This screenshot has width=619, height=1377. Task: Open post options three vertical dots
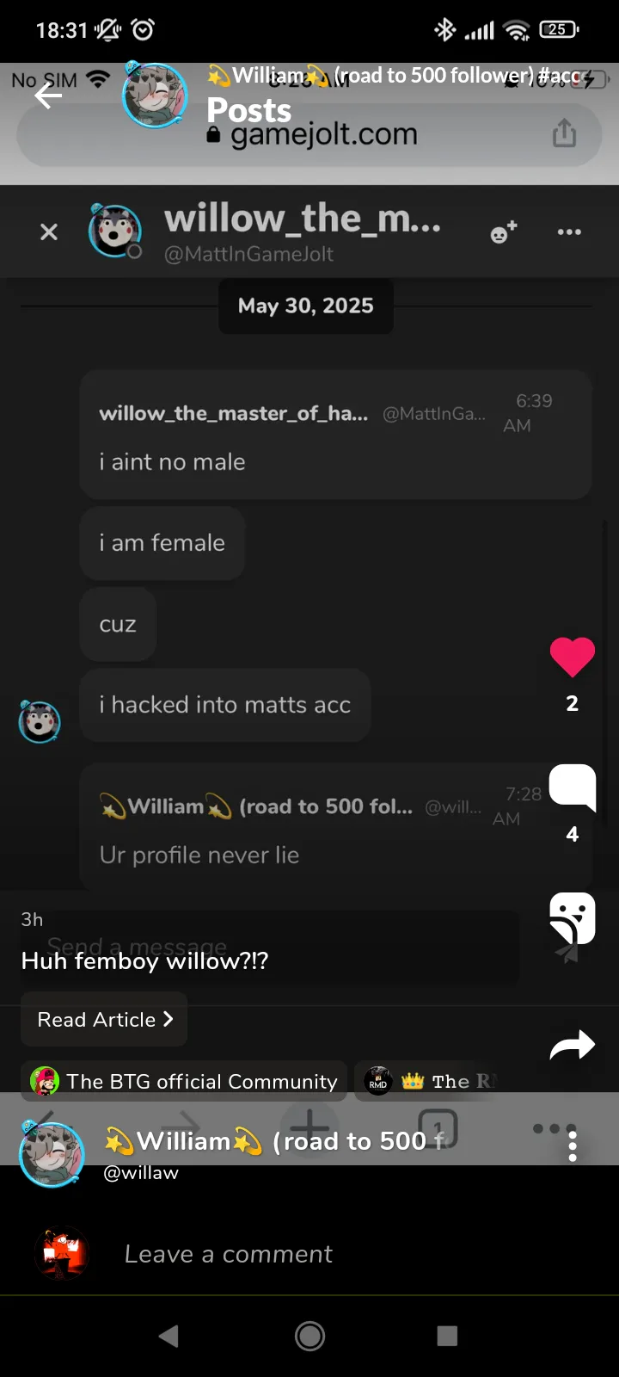(x=573, y=1145)
